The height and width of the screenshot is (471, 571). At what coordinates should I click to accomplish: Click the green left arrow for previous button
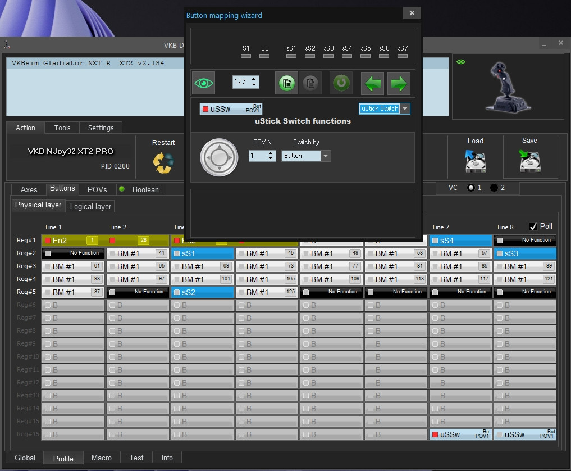click(372, 84)
